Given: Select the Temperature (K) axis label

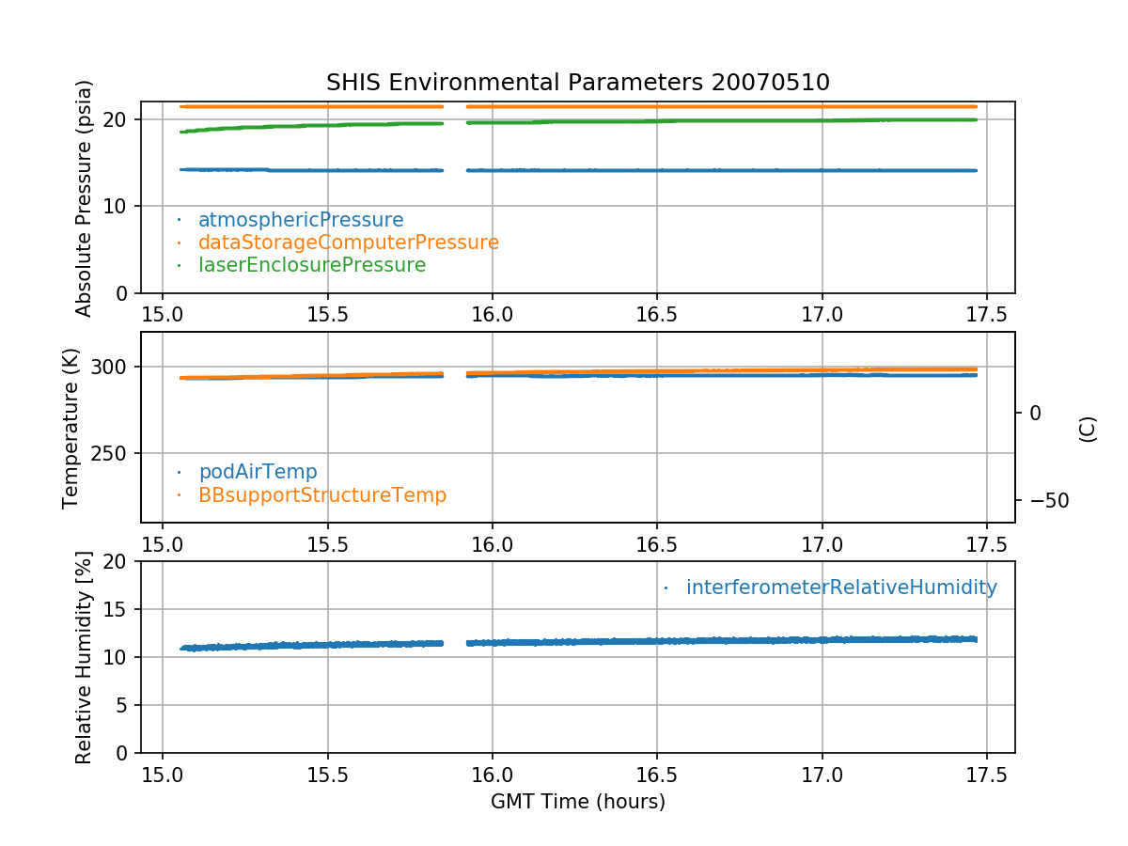Looking at the screenshot, I should [71, 428].
